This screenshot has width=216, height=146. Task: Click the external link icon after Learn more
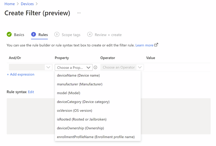(x=156, y=45)
